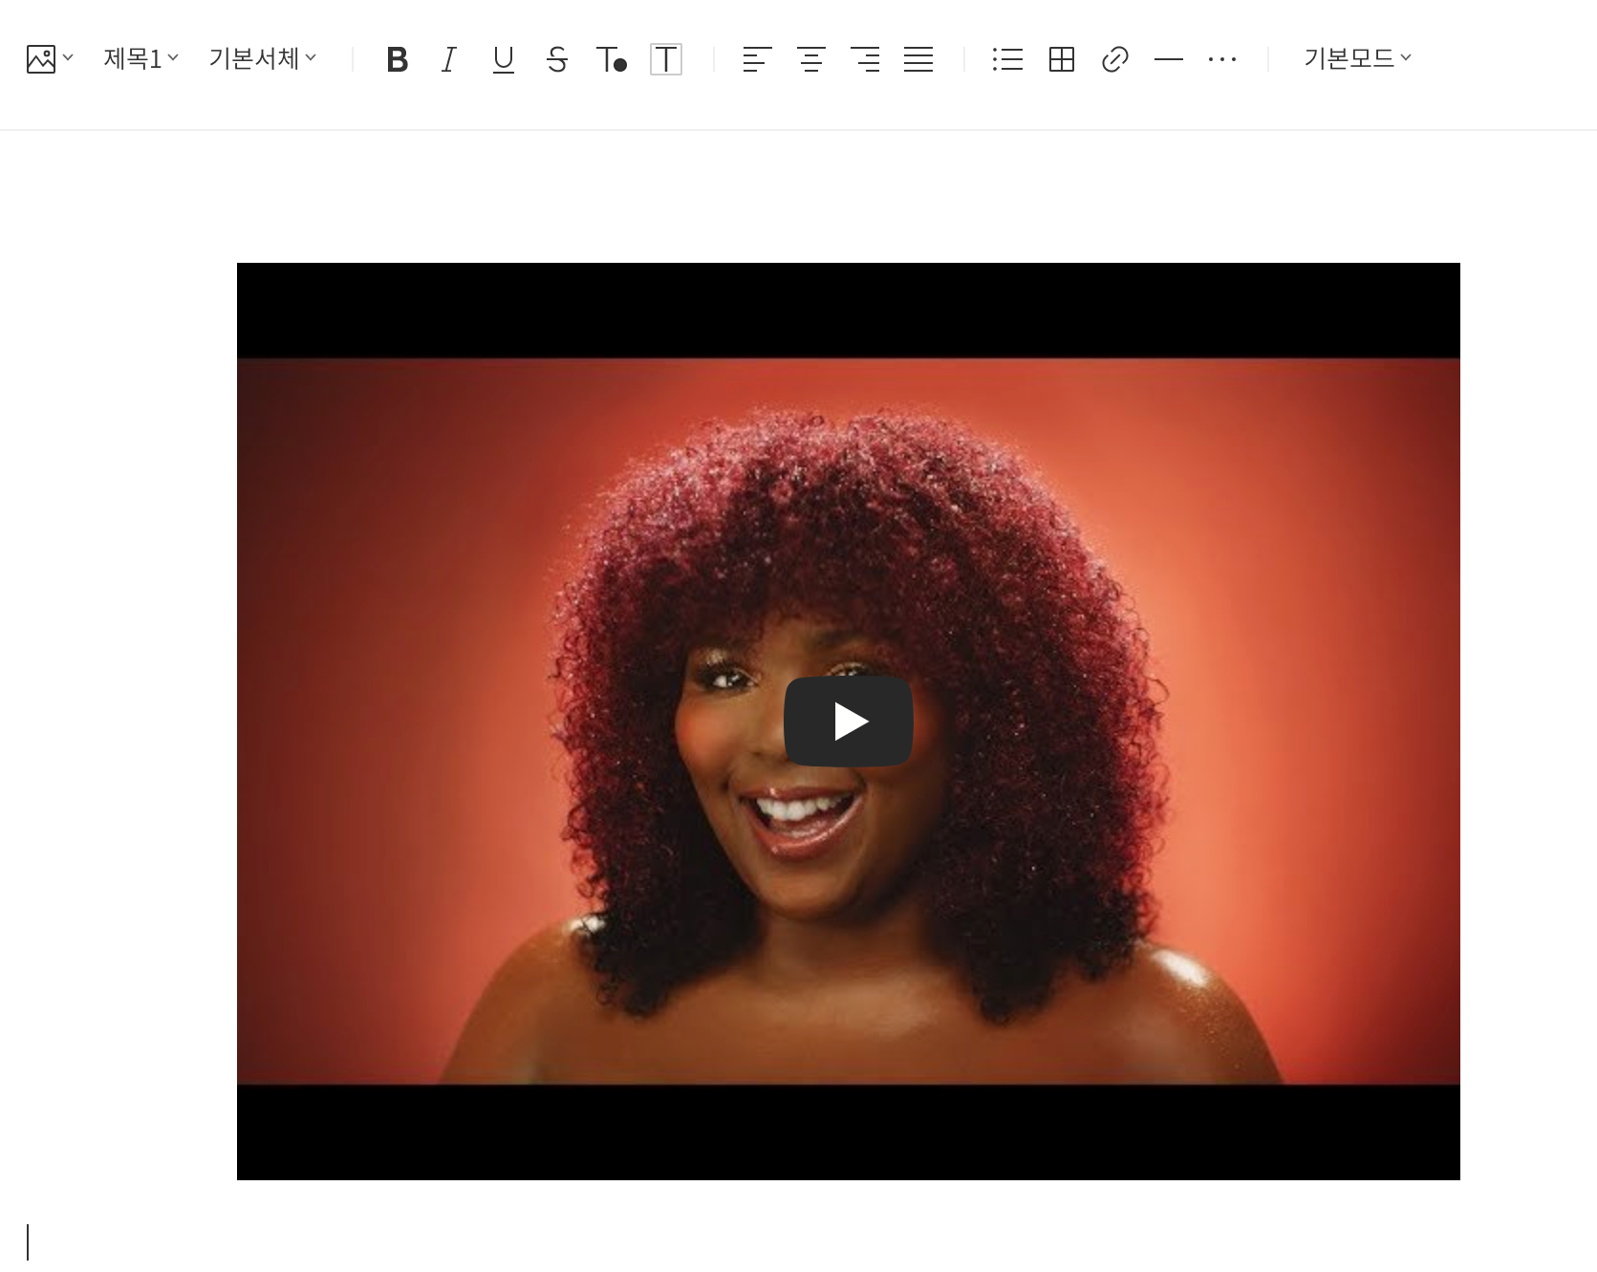
Task: Justify the text alignment
Action: click(x=918, y=60)
